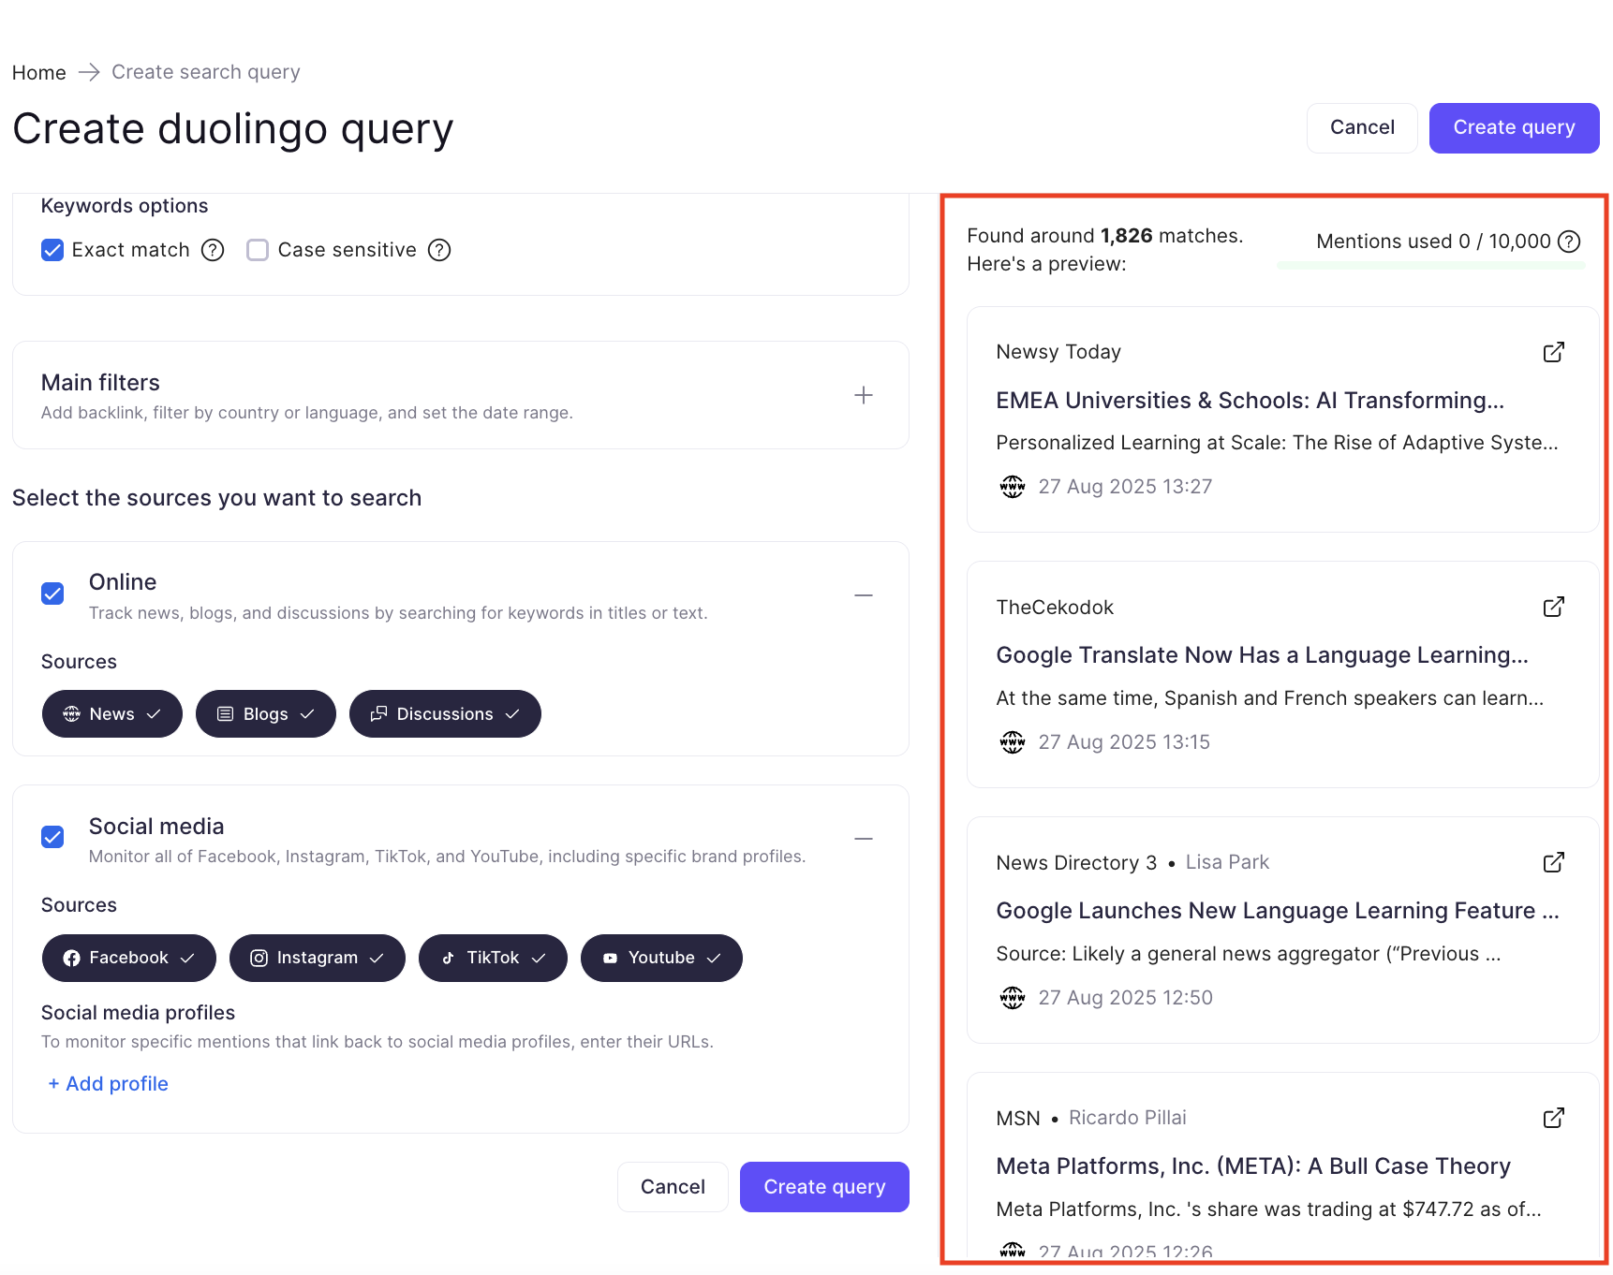The image size is (1613, 1275).
Task: Click the top Create query button
Action: [1513, 127]
